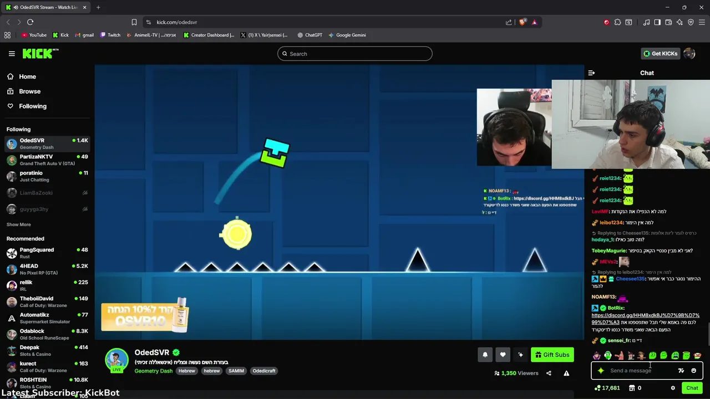Viewport: 710px width, 399px height.
Task: Click the heart follow button
Action: click(503, 355)
